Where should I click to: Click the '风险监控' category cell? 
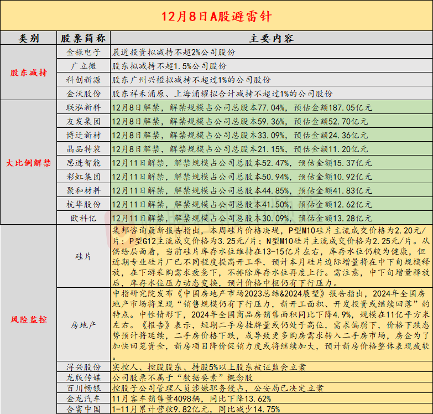tap(29, 319)
